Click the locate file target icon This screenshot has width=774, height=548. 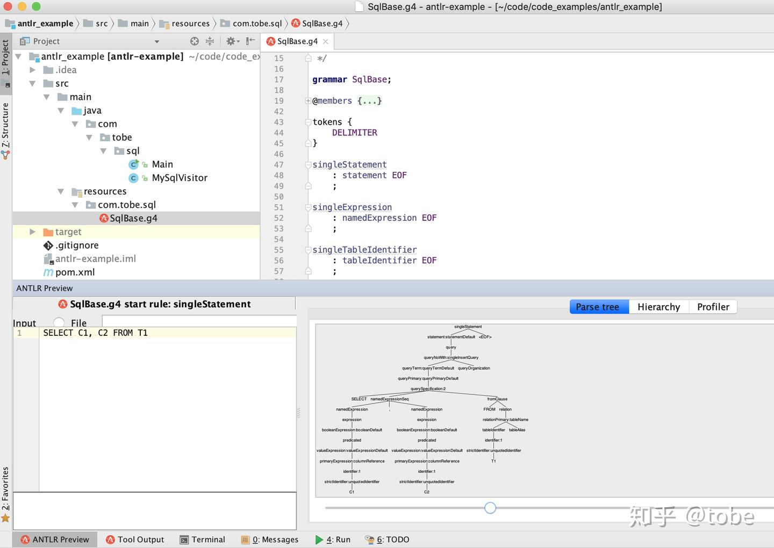[x=194, y=41]
